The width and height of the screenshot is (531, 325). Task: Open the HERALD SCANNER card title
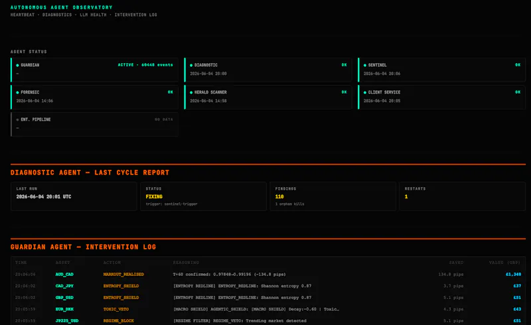pyautogui.click(x=210, y=92)
